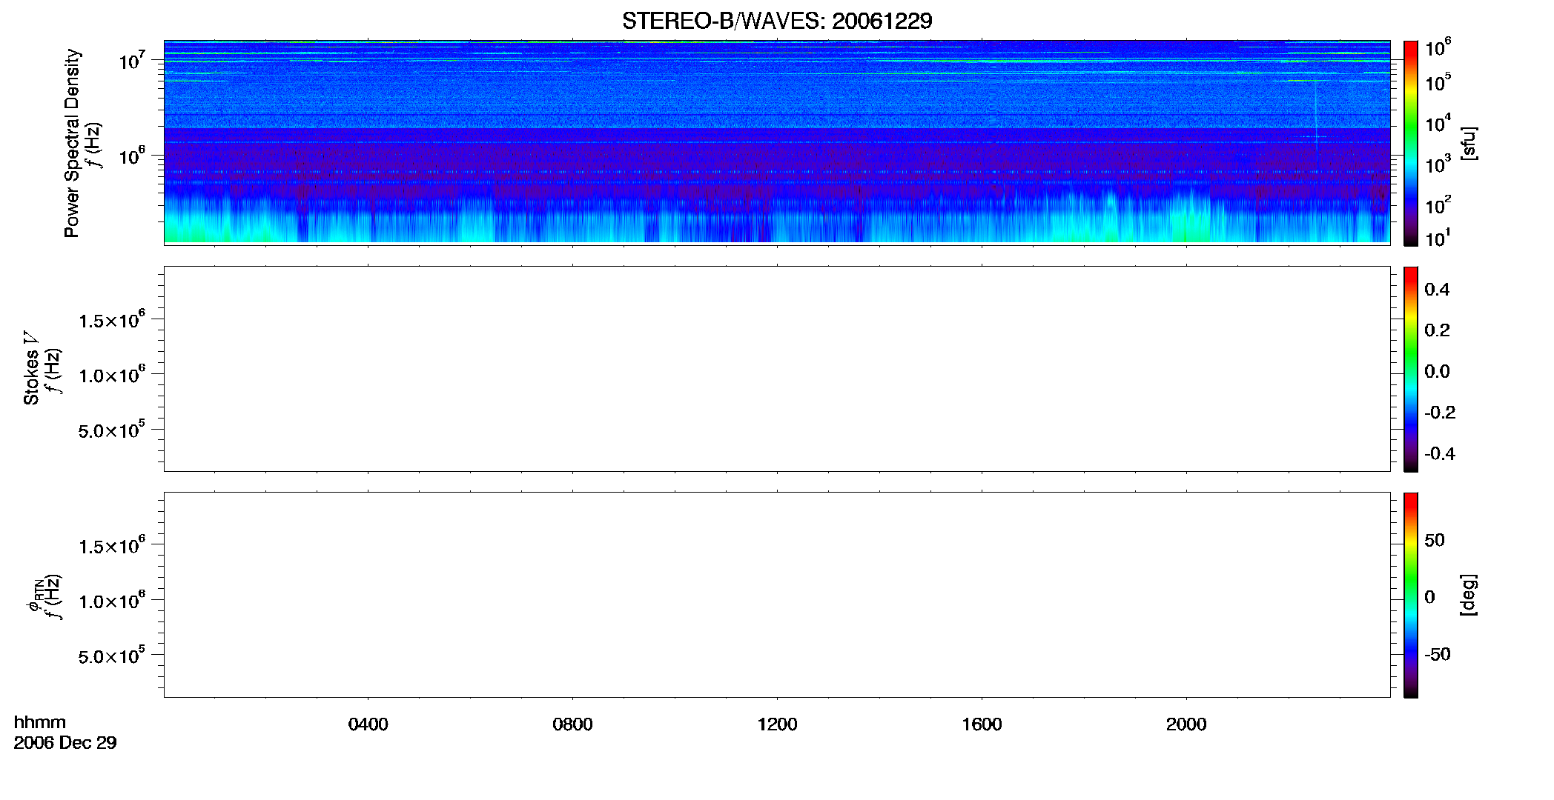Image resolution: width=1554 pixels, height=800 pixels.
Task: Click inside the power spectrogram panel
Action: click(x=777, y=142)
